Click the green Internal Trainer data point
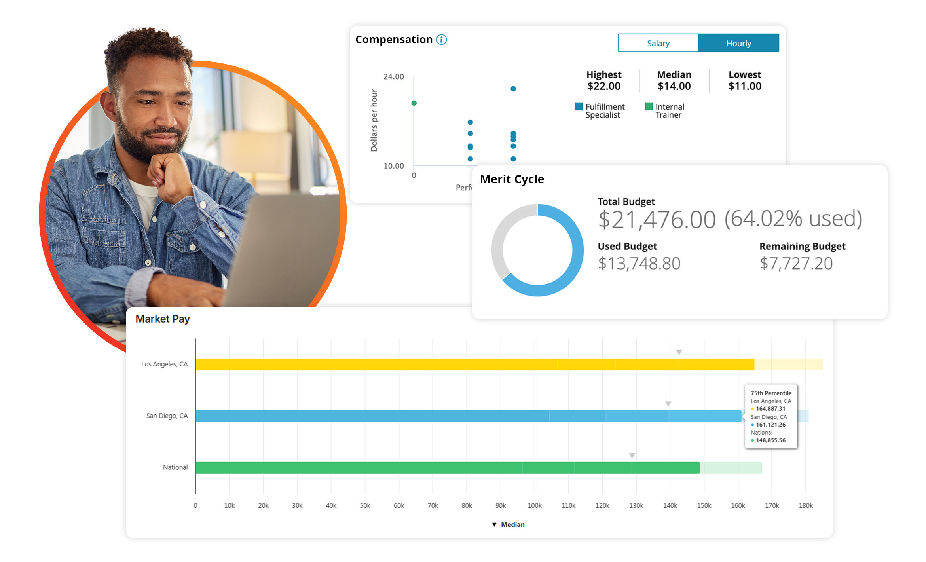This screenshot has width=926, height=562. pos(414,103)
